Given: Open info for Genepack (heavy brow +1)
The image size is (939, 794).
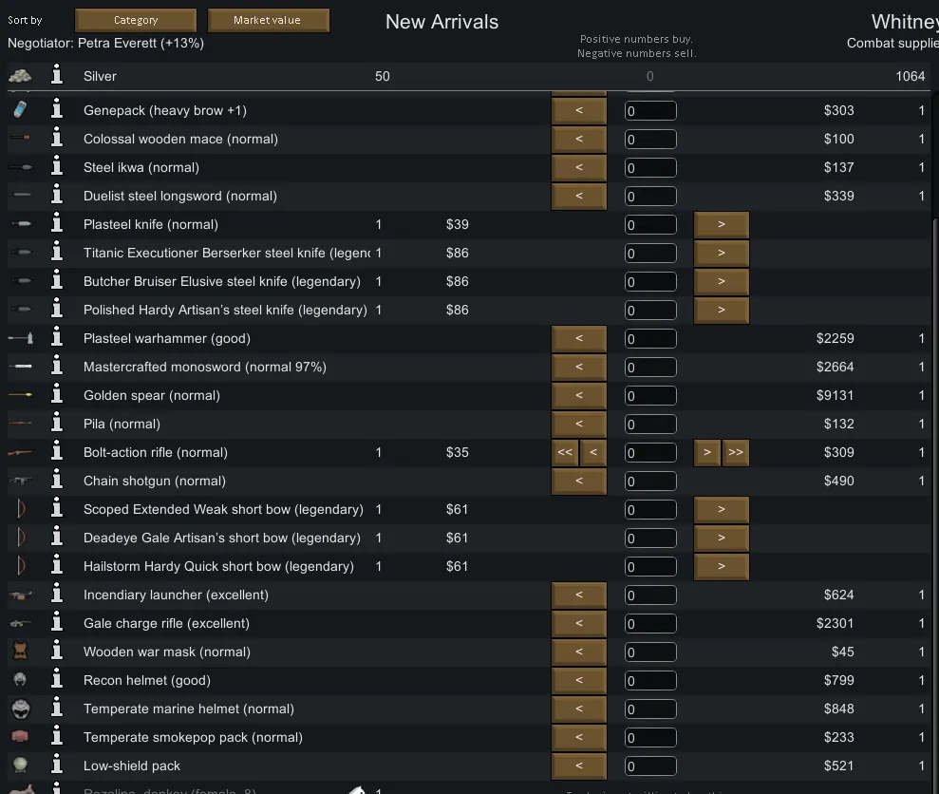Looking at the screenshot, I should coord(57,110).
